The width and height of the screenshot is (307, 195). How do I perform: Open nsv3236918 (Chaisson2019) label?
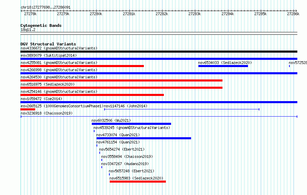click(47, 113)
